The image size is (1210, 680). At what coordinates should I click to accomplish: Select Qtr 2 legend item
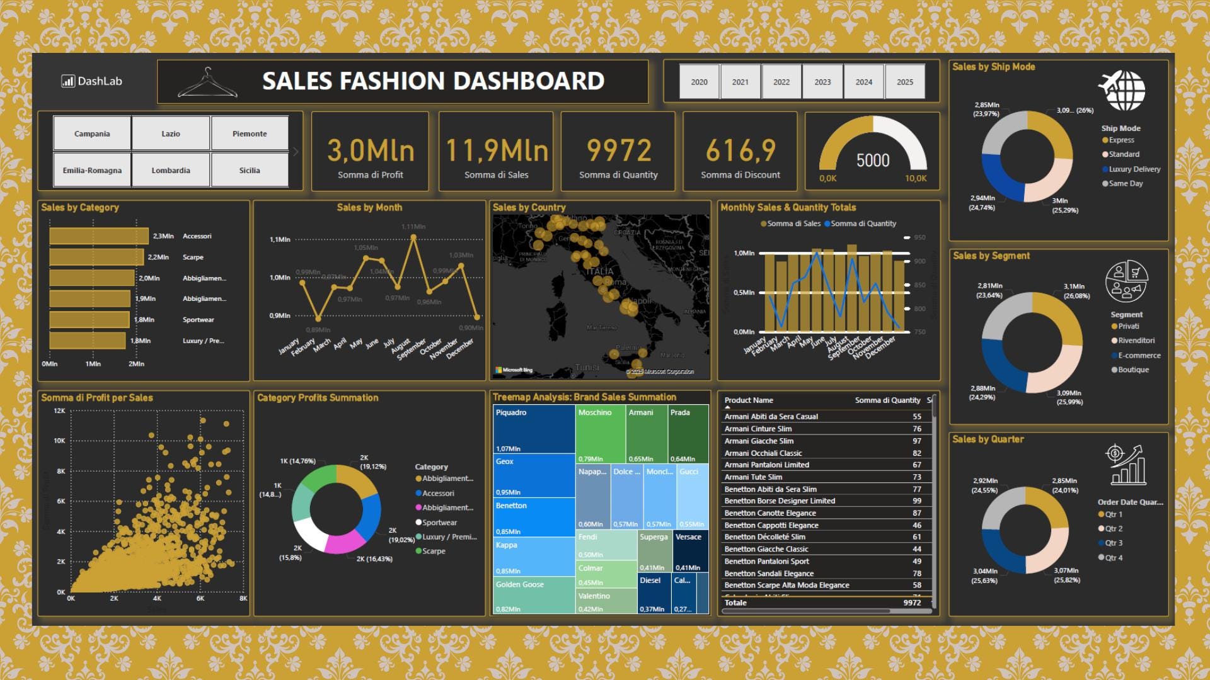[x=1110, y=529]
